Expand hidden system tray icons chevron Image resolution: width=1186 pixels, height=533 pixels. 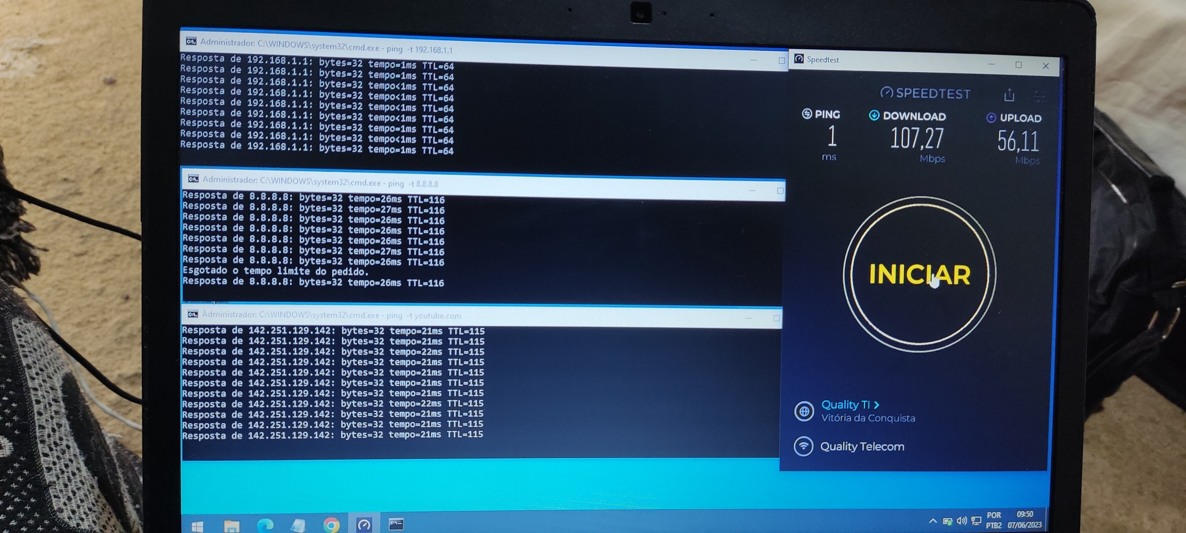(933, 521)
